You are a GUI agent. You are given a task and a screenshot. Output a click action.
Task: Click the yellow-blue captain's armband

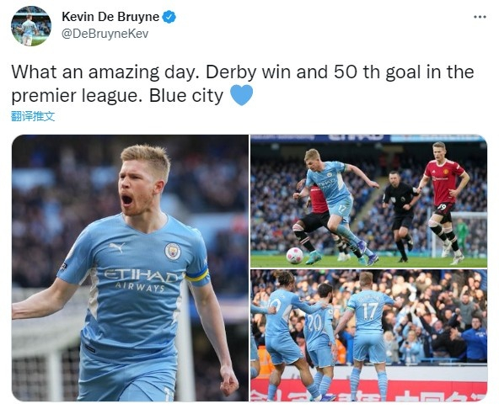tap(197, 275)
